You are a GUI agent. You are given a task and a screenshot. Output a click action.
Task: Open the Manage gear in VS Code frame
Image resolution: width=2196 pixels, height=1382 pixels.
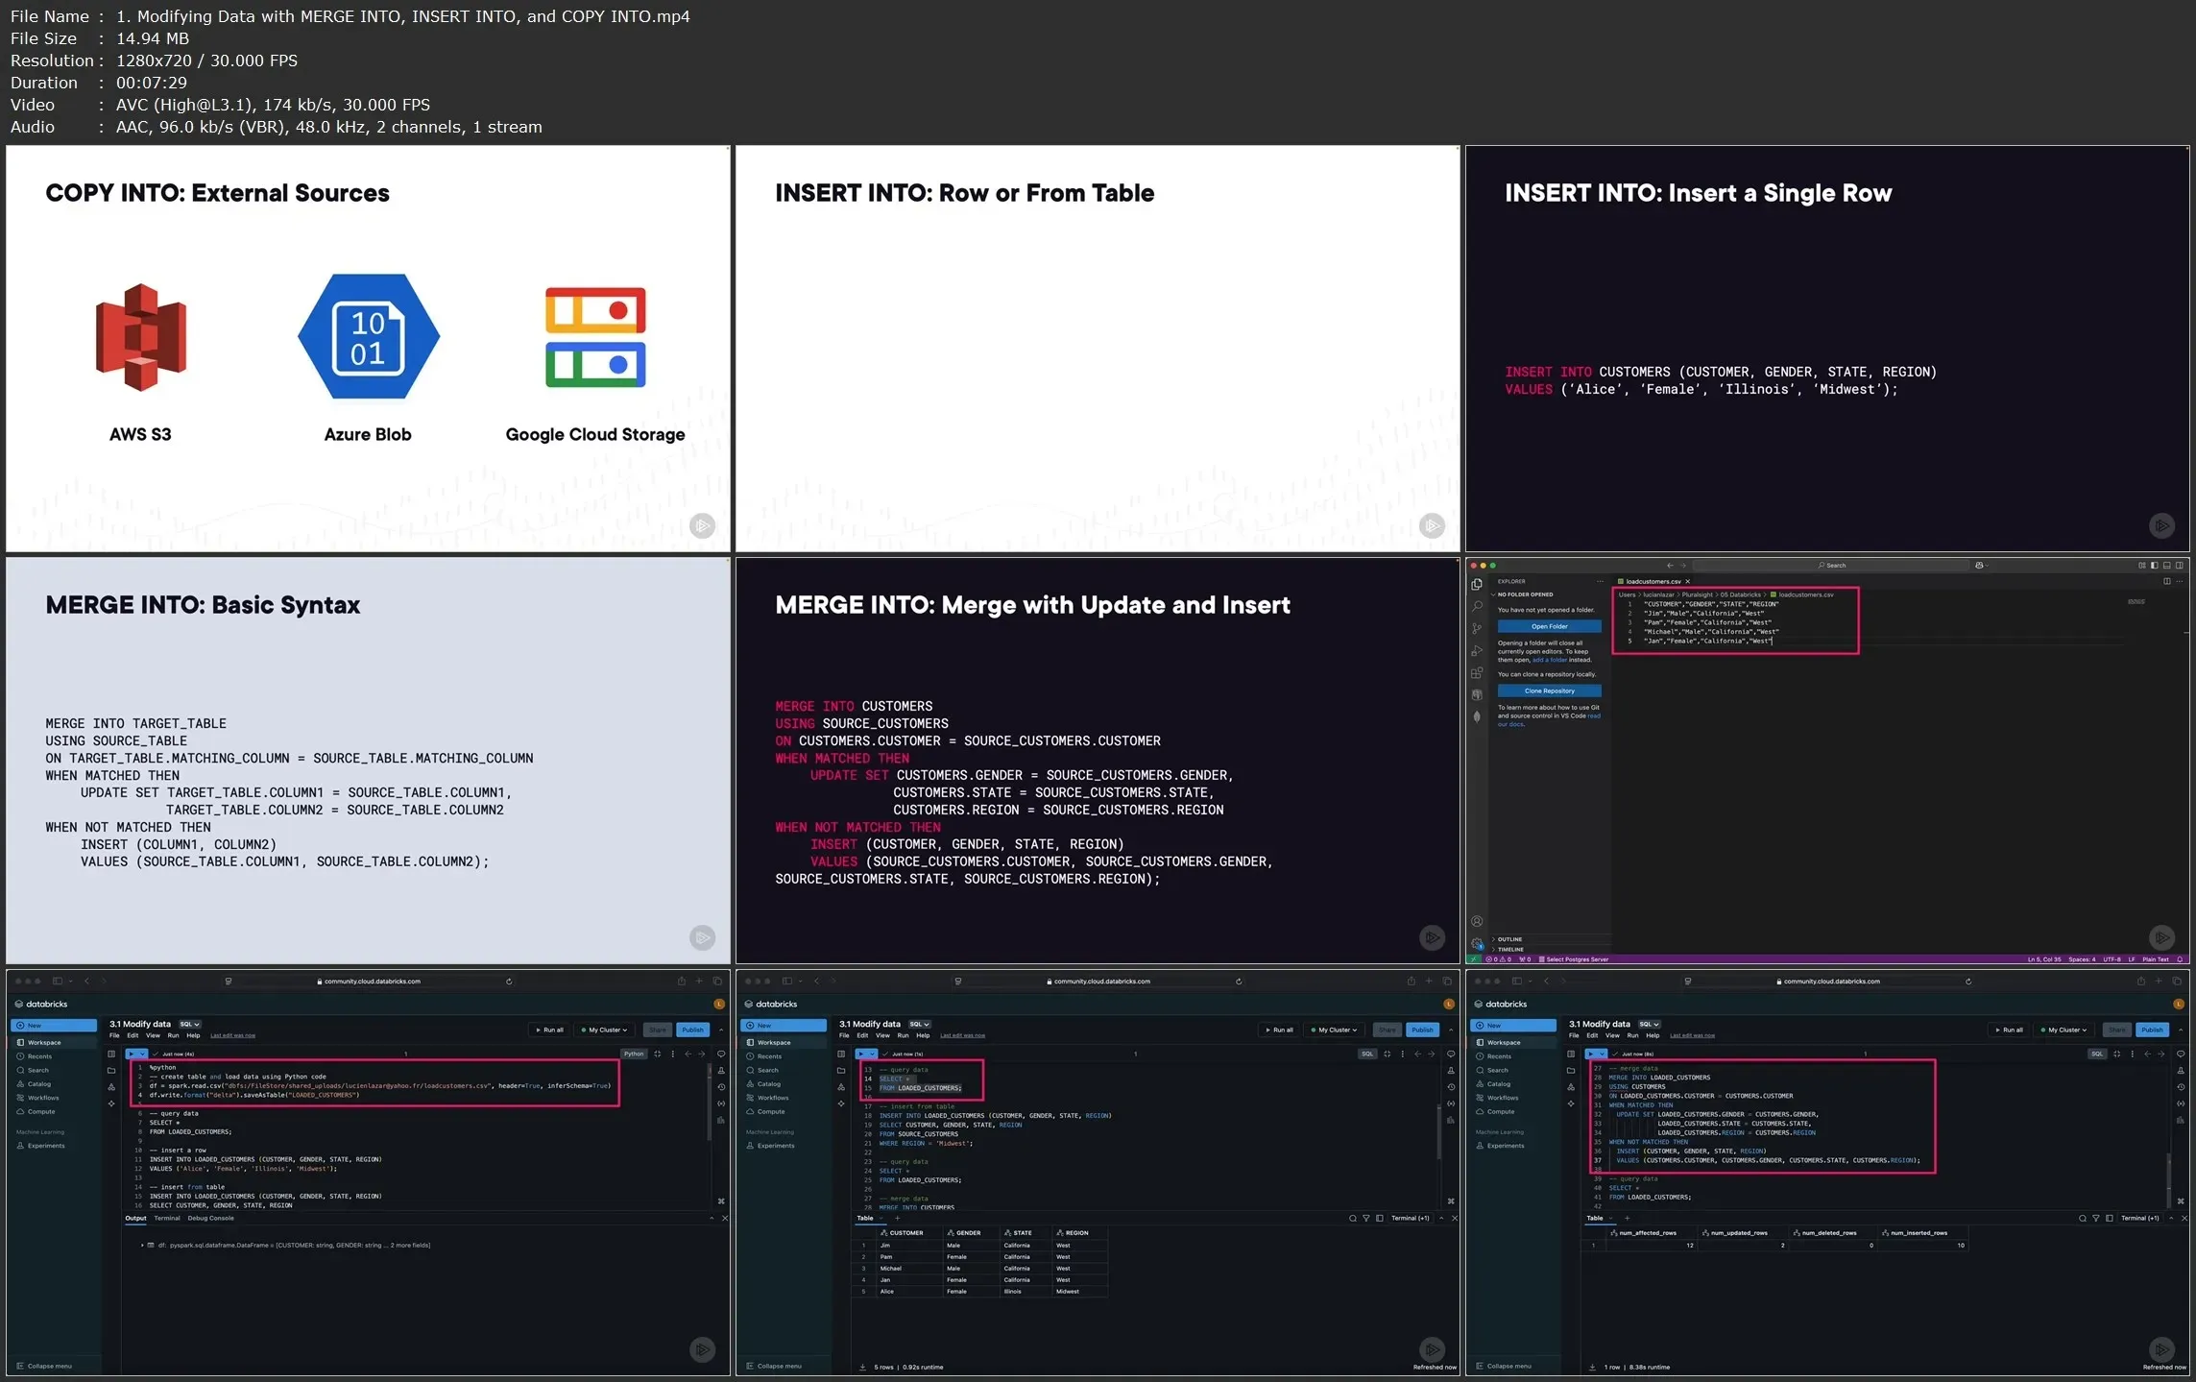click(x=1477, y=943)
